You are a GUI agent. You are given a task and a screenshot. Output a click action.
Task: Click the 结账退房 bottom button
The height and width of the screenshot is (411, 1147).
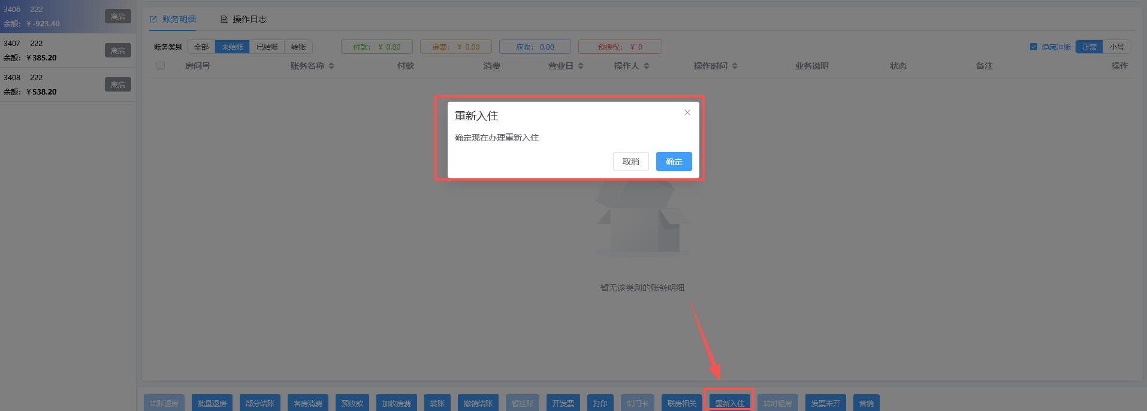164,403
